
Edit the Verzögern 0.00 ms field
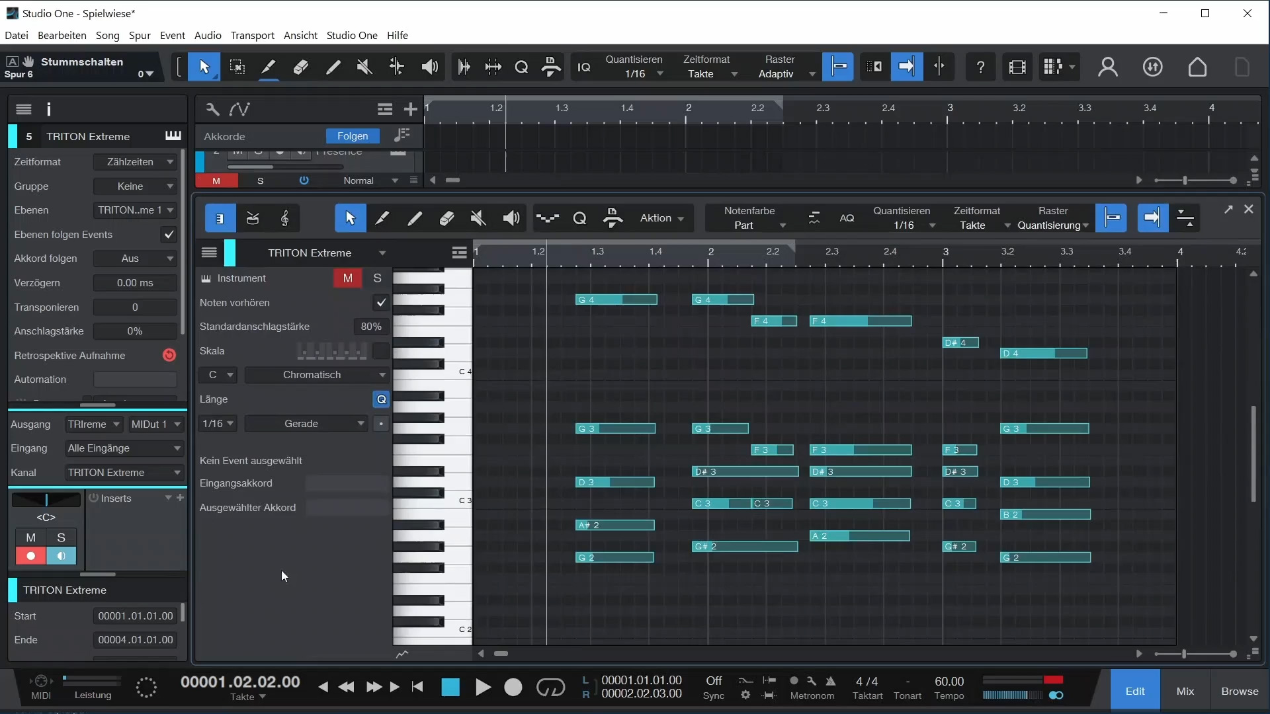tap(135, 283)
